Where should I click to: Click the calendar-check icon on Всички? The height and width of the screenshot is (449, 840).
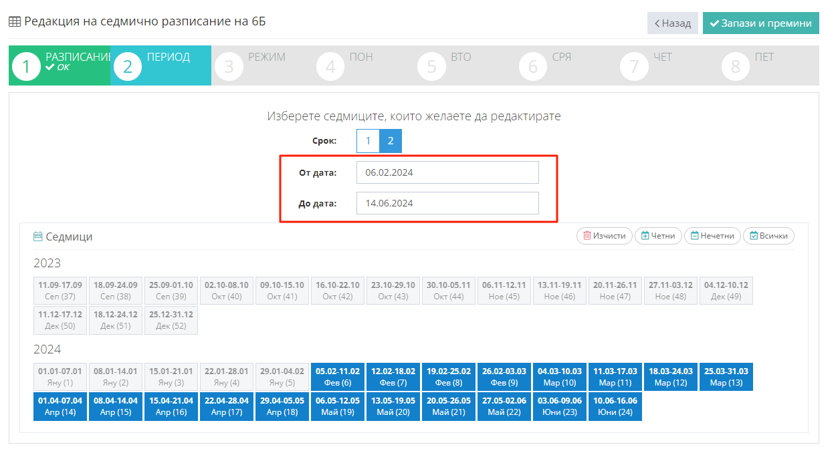click(754, 236)
